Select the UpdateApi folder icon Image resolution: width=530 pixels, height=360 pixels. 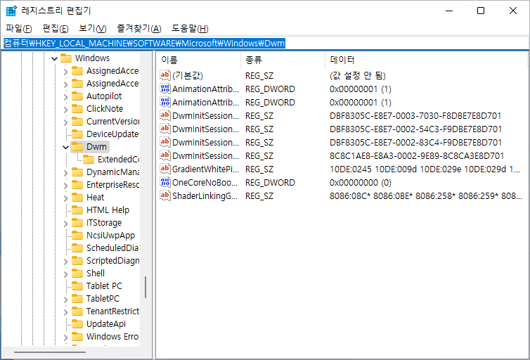(x=77, y=324)
